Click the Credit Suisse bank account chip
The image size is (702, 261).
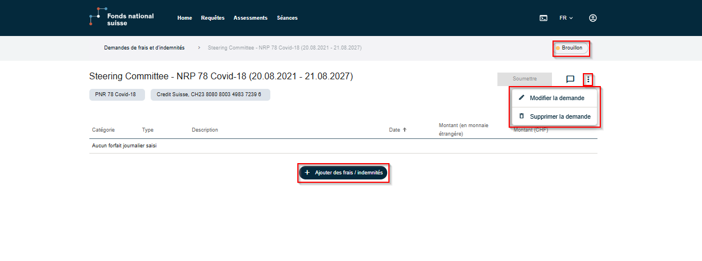coord(210,94)
